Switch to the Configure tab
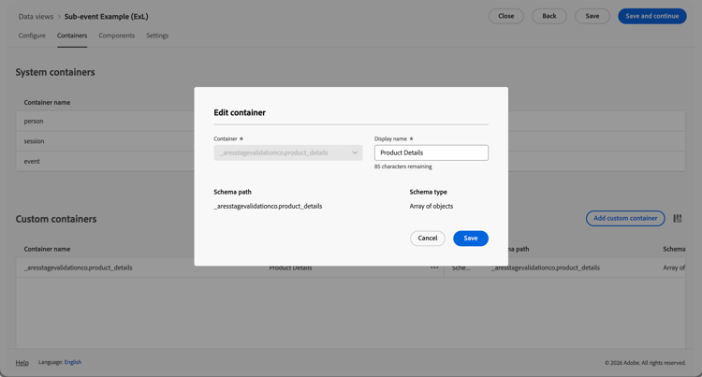The image size is (702, 377). [32, 36]
